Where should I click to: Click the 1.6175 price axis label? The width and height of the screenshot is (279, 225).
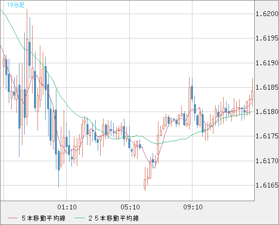pyautogui.click(x=267, y=136)
